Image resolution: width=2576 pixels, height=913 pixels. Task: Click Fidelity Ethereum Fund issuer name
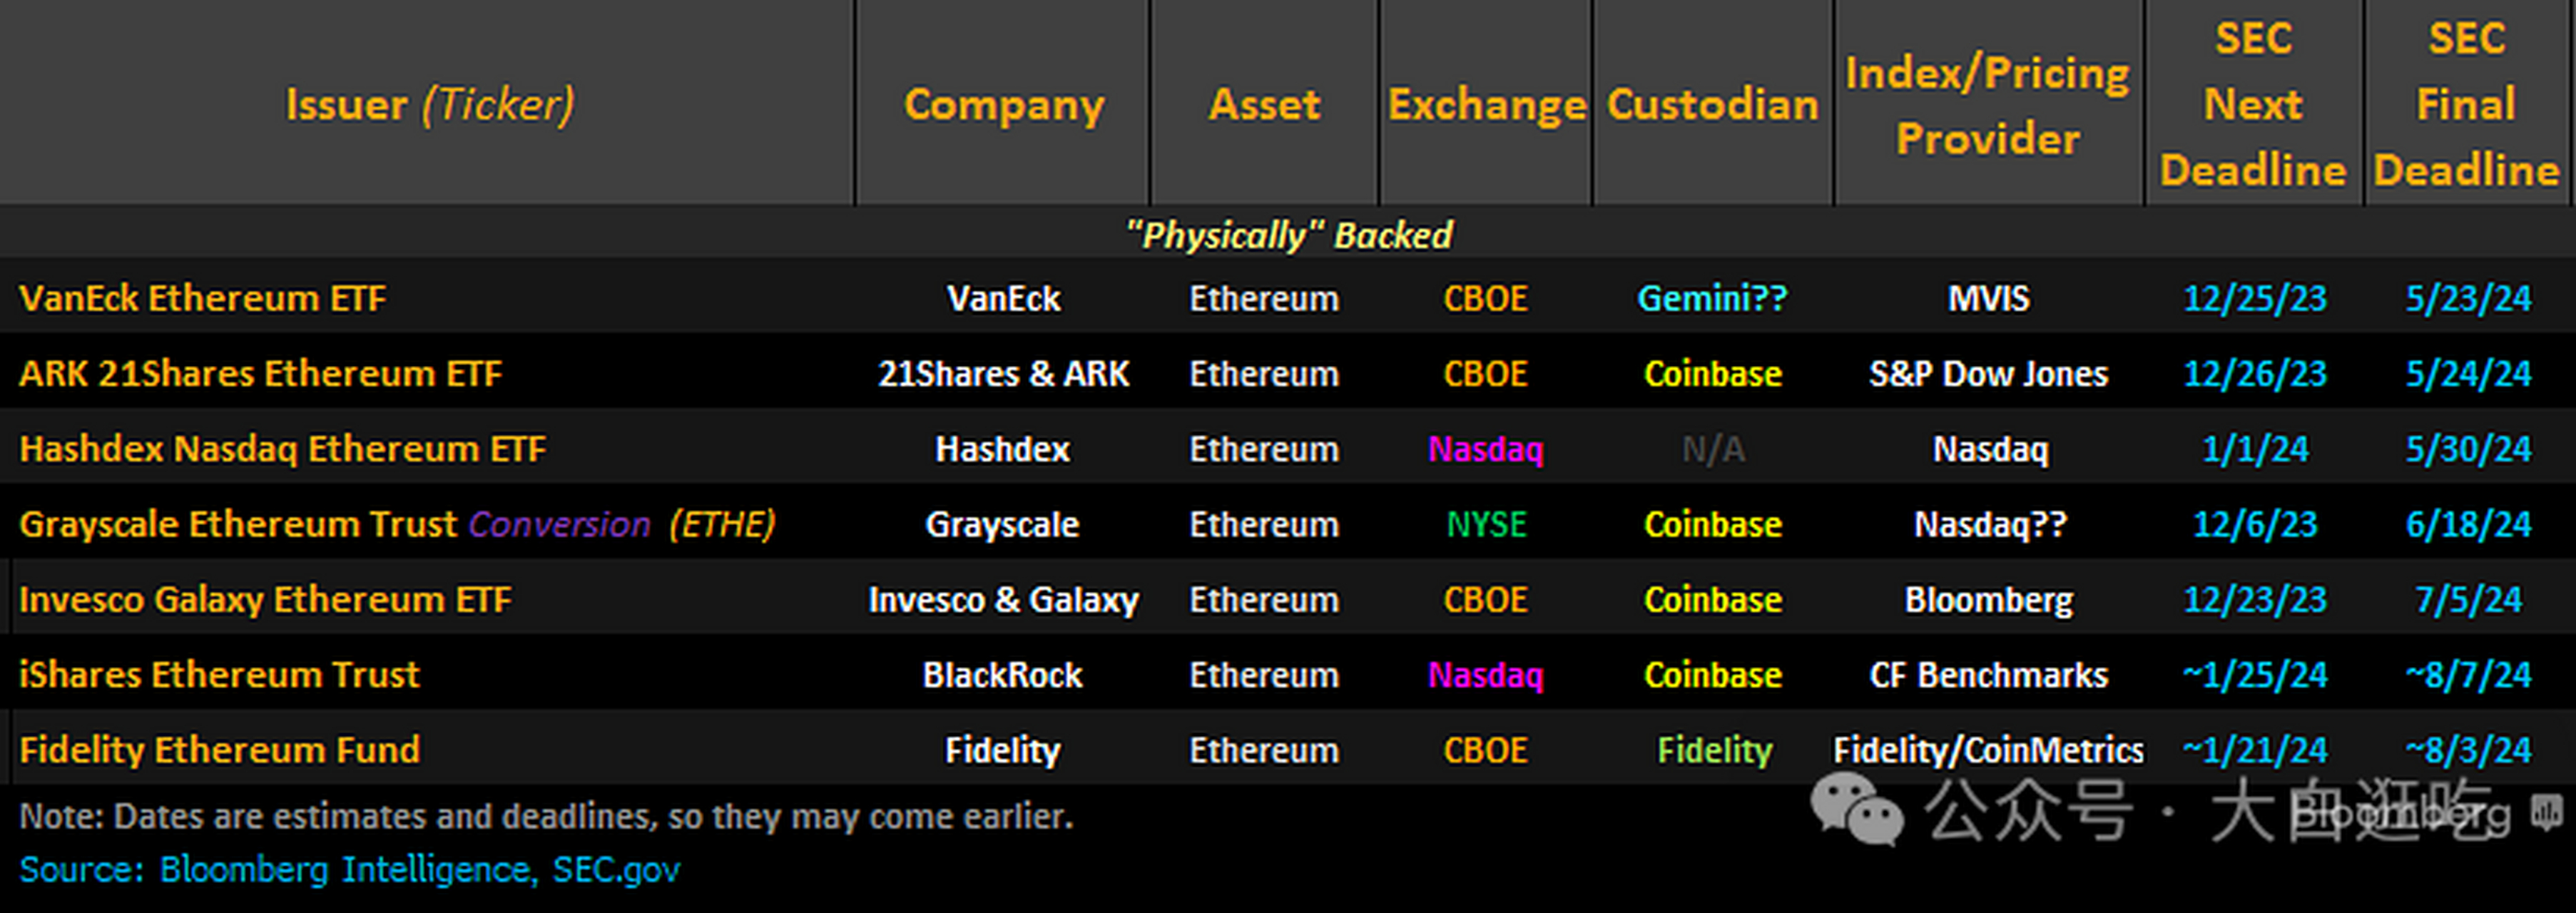point(219,749)
